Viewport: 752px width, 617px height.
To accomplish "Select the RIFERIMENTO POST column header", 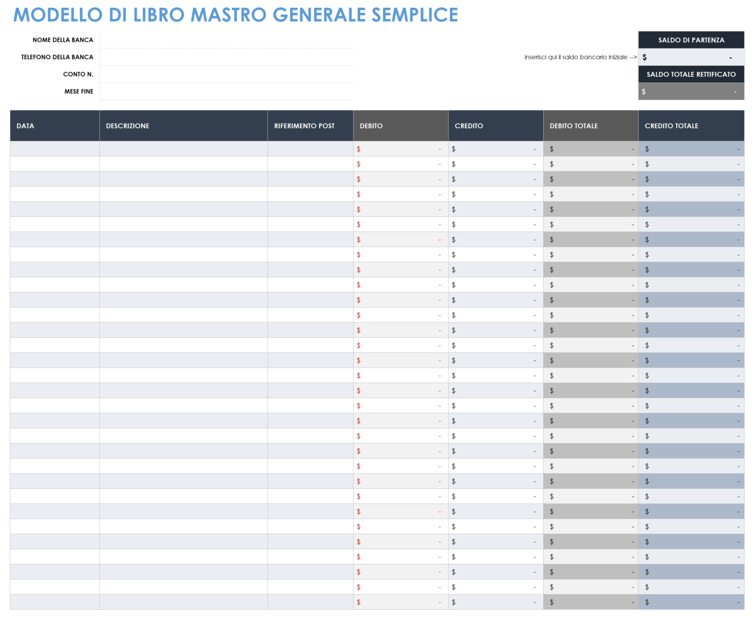I will coord(311,126).
